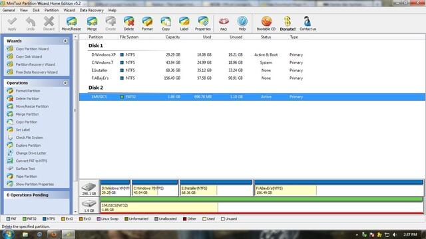Open the General menu
The width and height of the screenshot is (426, 239).
pyautogui.click(x=9, y=11)
